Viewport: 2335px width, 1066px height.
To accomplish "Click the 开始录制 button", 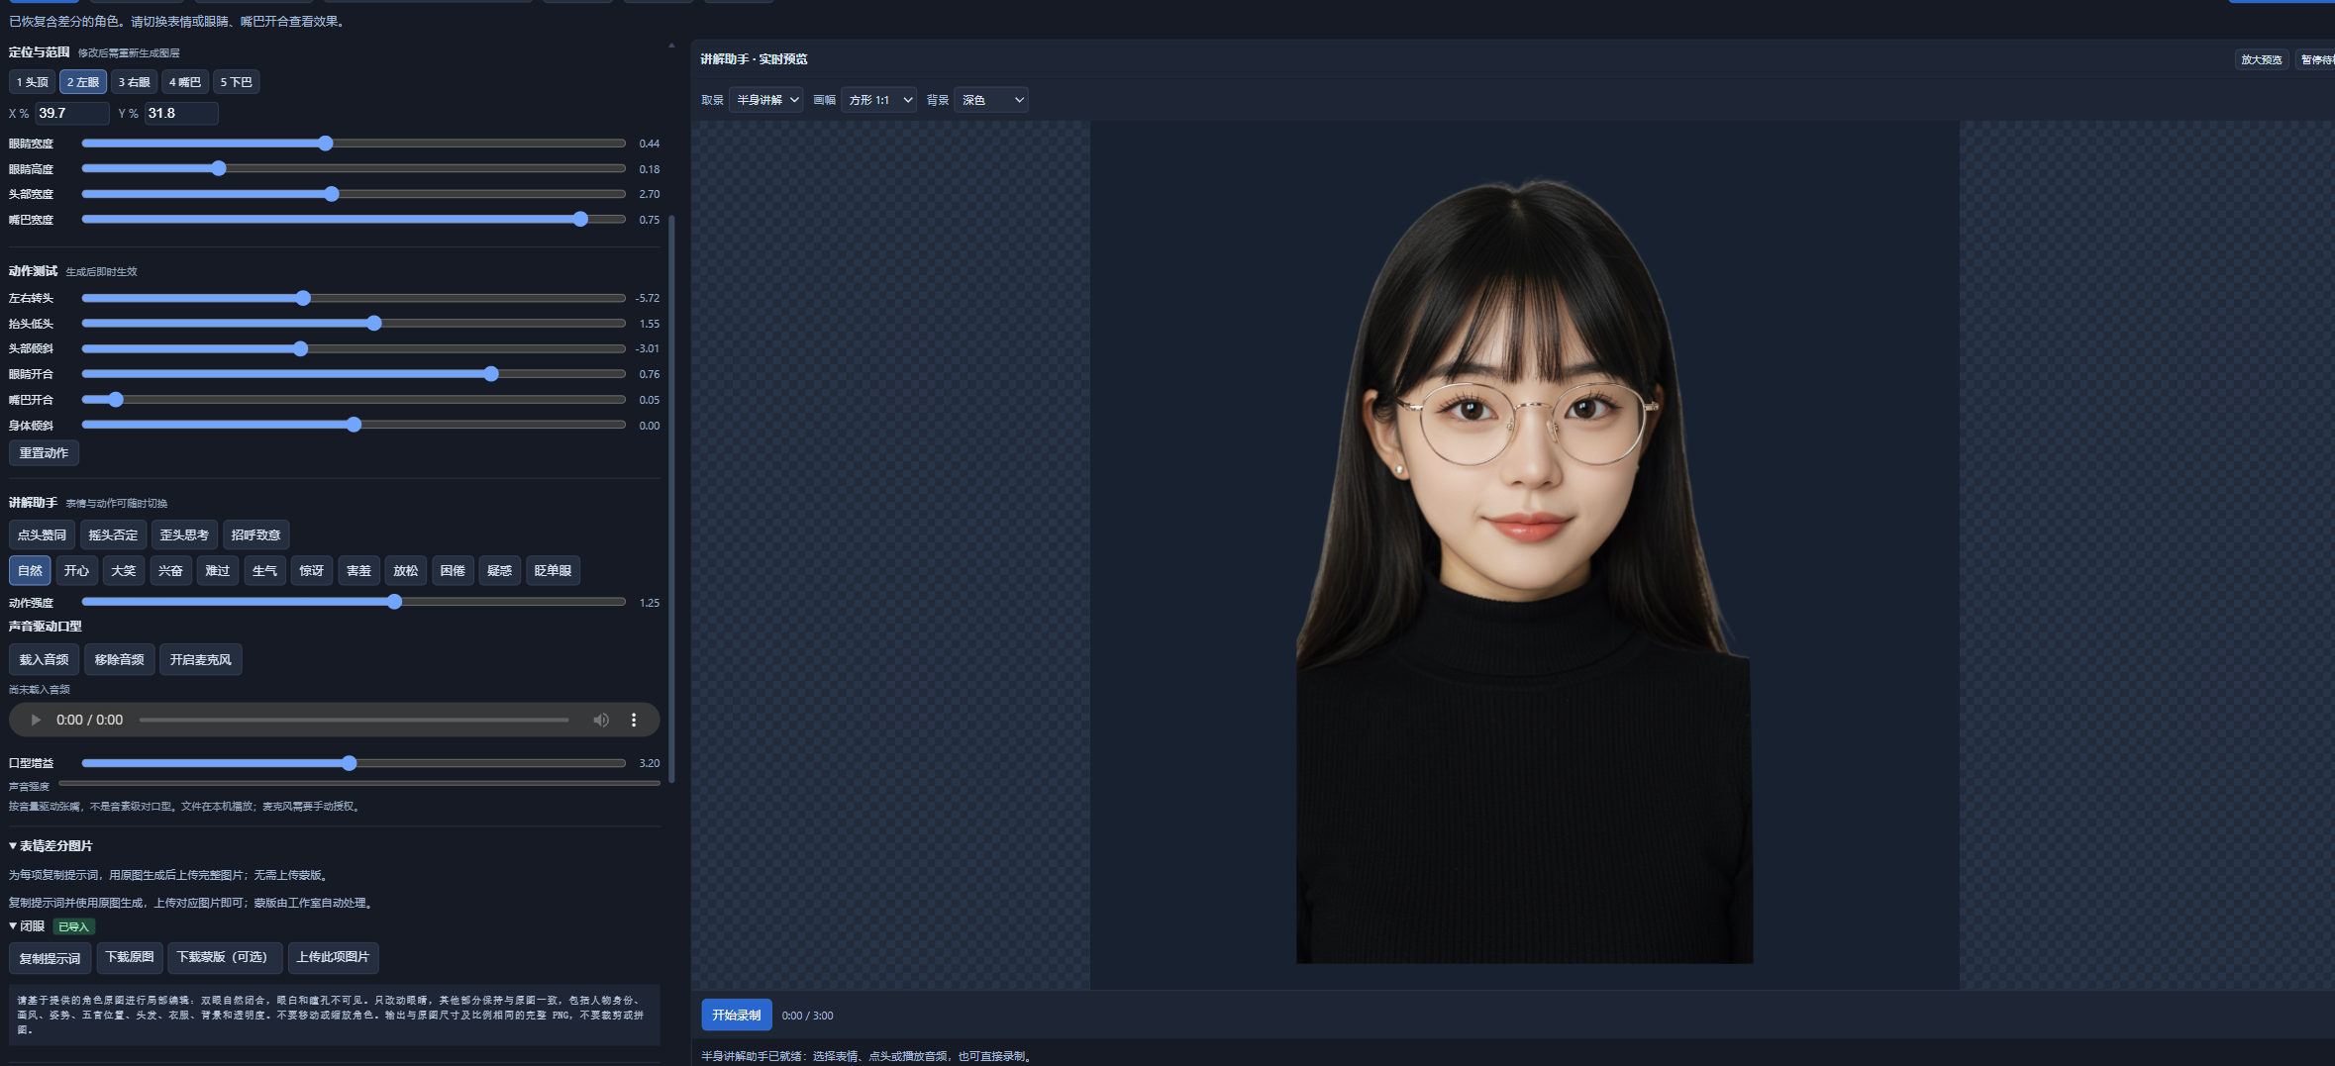I will tap(737, 1016).
